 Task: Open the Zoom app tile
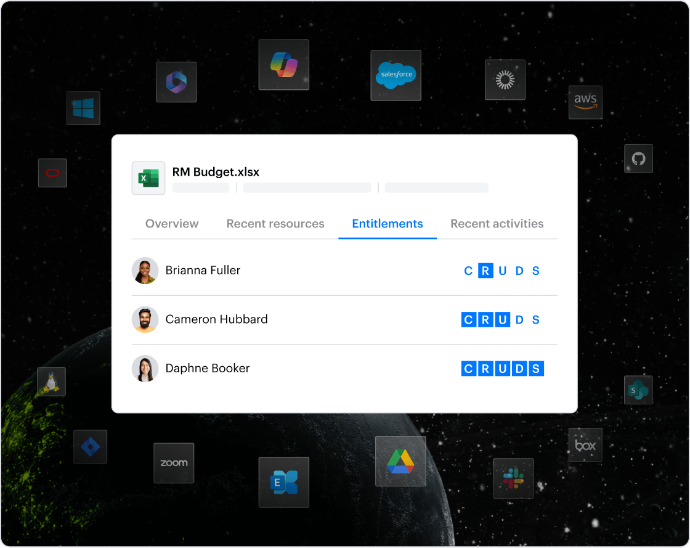click(174, 462)
